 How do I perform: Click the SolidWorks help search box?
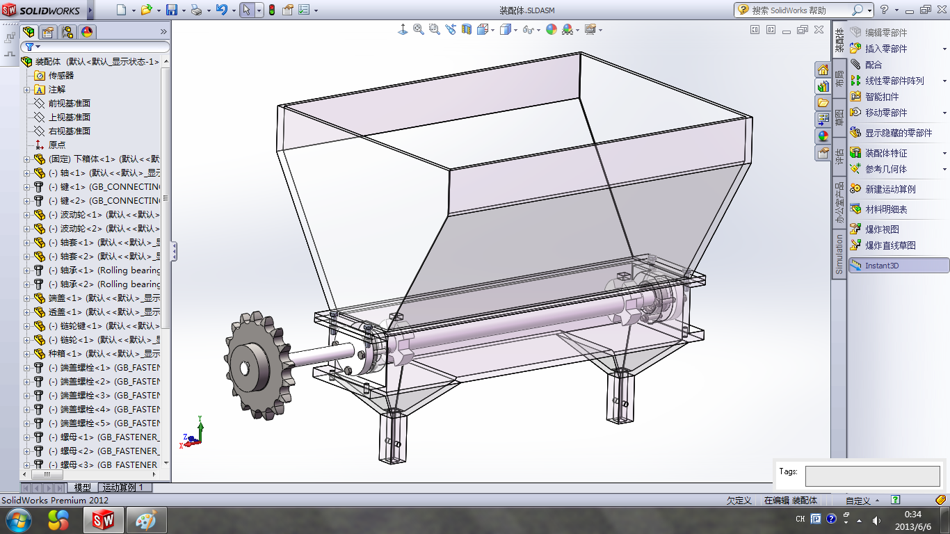point(800,10)
